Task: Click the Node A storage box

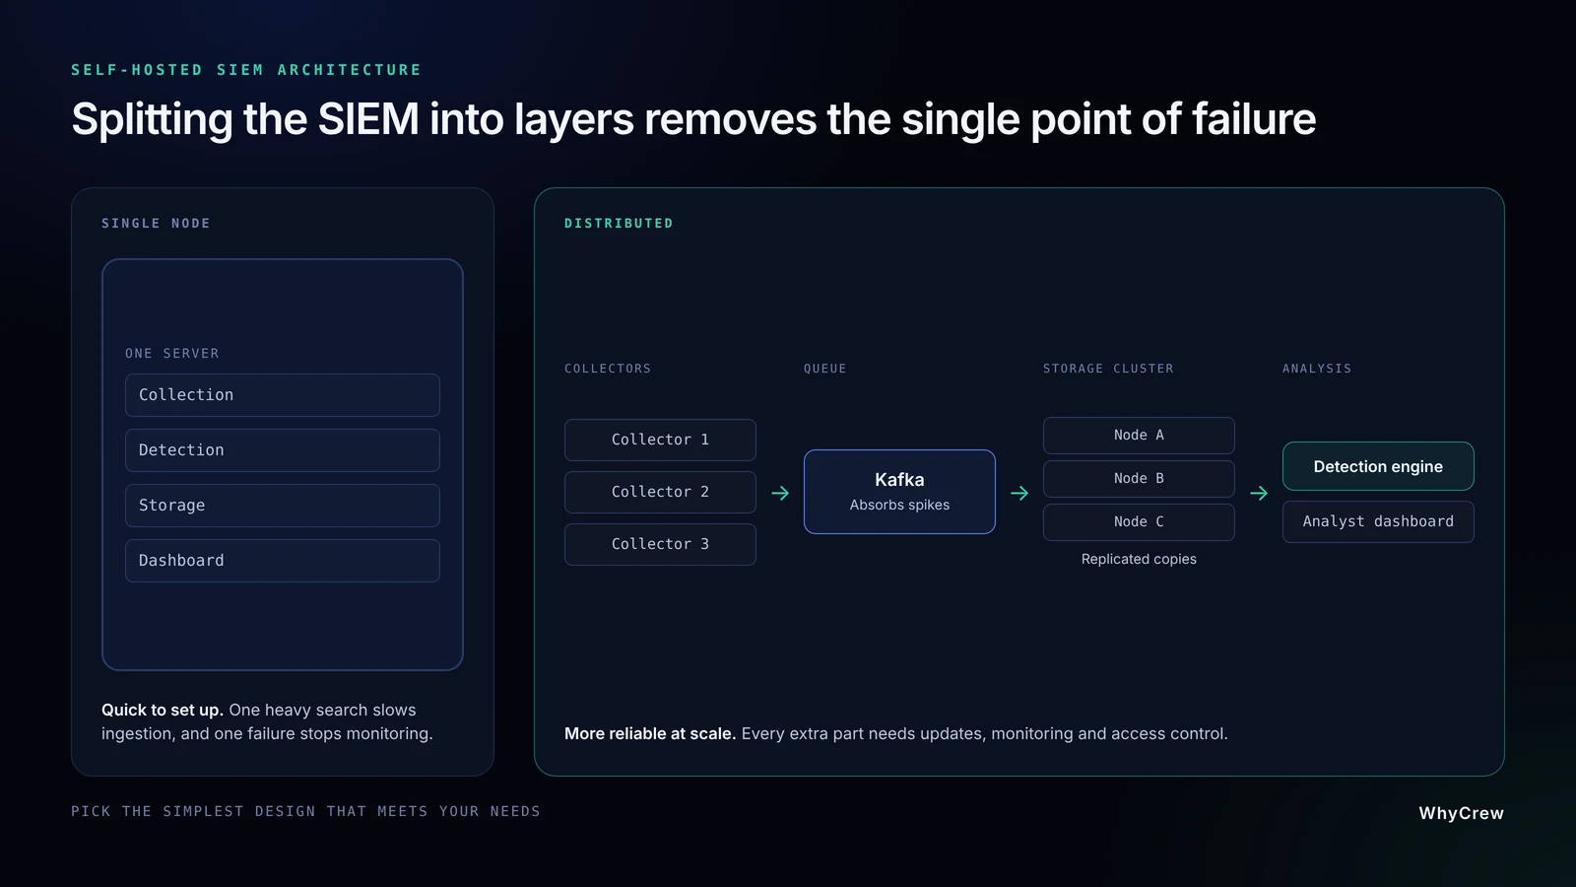Action: click(x=1139, y=436)
